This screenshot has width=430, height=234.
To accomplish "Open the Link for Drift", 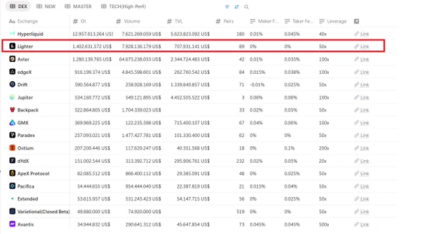I will point(362,85).
